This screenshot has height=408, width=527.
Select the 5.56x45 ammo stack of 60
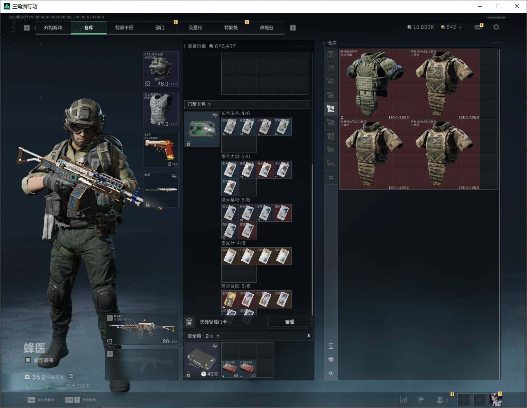[230, 369]
